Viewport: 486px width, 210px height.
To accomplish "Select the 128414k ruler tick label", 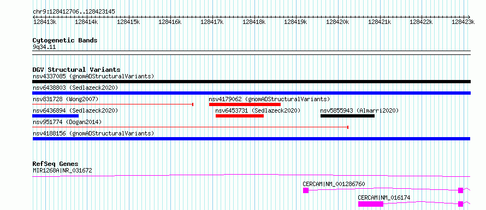I will (x=86, y=22).
